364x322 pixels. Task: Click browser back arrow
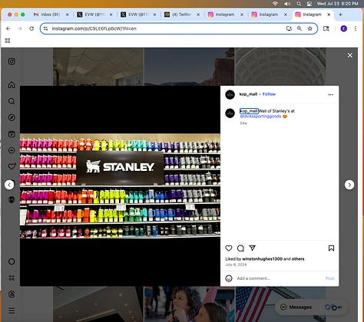8,28
